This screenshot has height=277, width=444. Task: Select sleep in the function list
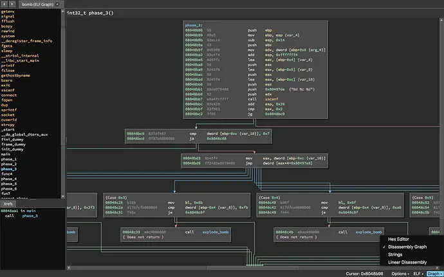pyautogui.click(x=6, y=51)
